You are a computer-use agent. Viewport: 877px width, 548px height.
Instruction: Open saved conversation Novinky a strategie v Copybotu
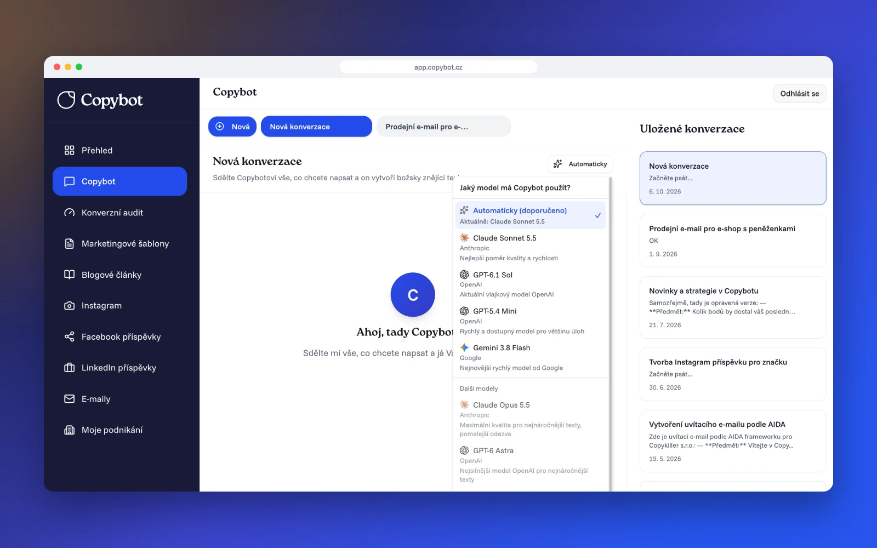click(733, 307)
